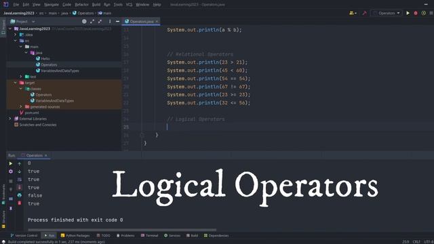Select Scratches and Consoles node
Screen dimensions: 434x244
pyautogui.click(x=38, y=125)
